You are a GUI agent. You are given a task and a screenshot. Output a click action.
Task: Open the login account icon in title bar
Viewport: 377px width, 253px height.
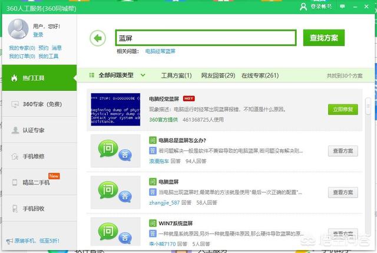coord(303,6)
